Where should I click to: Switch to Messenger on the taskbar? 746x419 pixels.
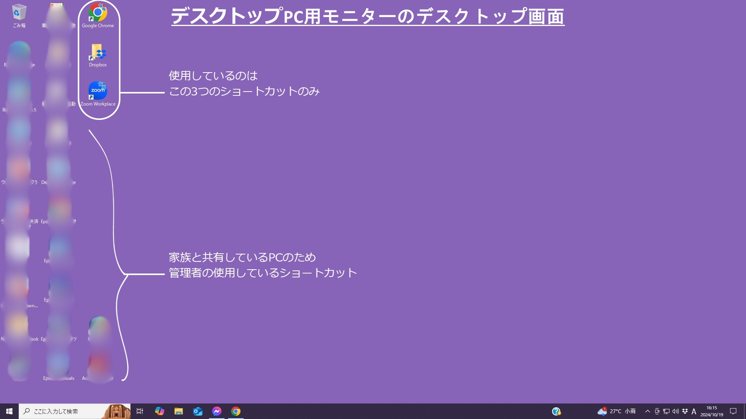pos(217,411)
